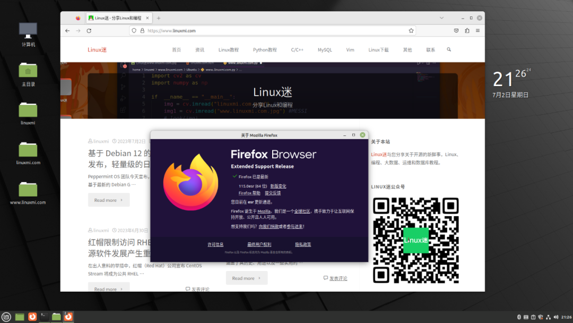Open Firefox 帮助 link
This screenshot has height=323, width=573.
pos(249,193)
